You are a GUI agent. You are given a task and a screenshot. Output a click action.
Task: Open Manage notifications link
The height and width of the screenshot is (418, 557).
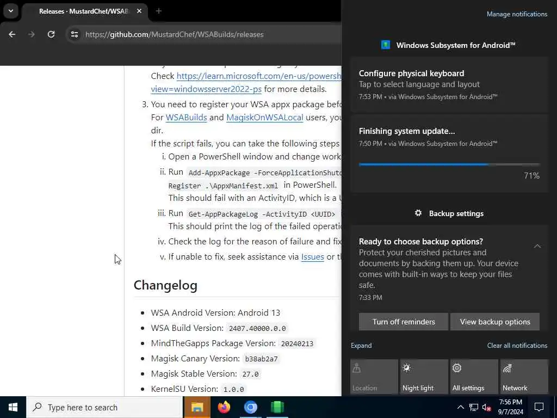click(x=517, y=14)
